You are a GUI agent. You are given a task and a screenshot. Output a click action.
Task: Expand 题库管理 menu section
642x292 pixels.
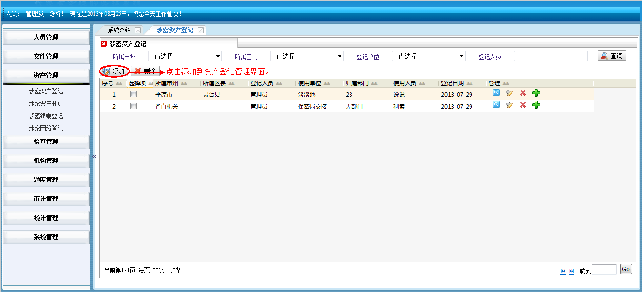click(46, 180)
